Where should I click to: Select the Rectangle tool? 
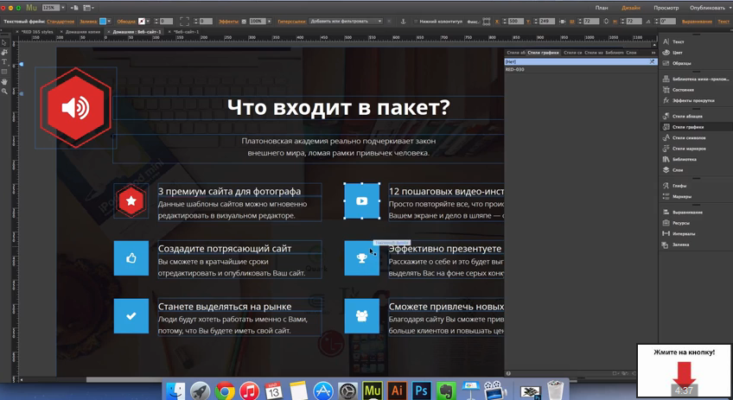point(4,72)
